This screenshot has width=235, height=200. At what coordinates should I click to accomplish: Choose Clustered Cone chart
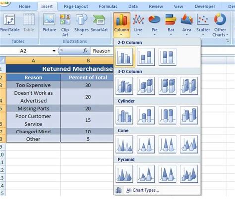click(124, 144)
